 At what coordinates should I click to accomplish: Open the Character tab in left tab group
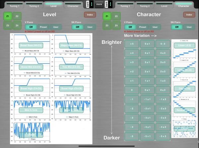pyautogui.click(x=73, y=5)
